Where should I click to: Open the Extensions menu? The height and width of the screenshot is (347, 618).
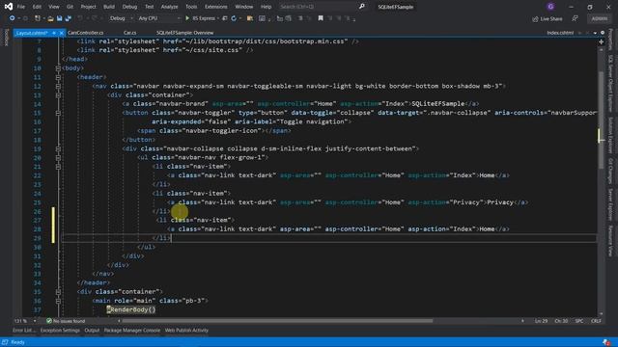click(x=215, y=7)
